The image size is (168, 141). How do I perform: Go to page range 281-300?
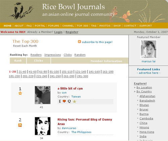pyautogui.click(x=83, y=76)
